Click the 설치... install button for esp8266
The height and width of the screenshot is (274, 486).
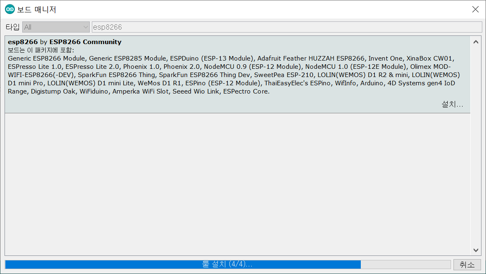[x=452, y=105]
